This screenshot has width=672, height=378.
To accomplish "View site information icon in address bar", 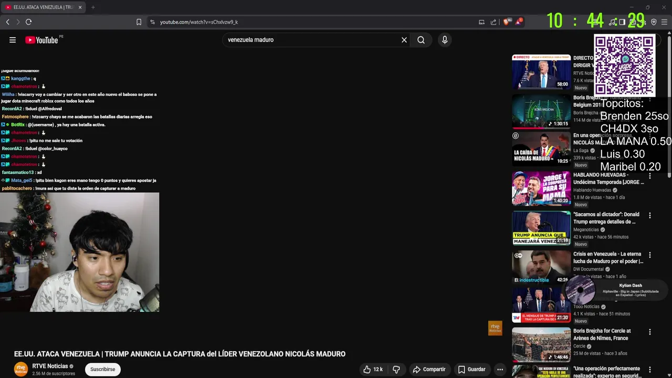I will [152, 22].
